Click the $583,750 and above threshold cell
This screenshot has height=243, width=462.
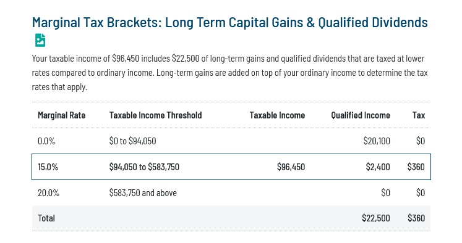[x=143, y=193]
